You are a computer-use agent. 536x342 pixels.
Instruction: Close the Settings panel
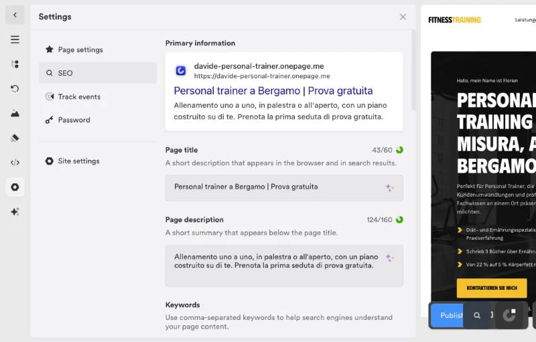pyautogui.click(x=403, y=17)
